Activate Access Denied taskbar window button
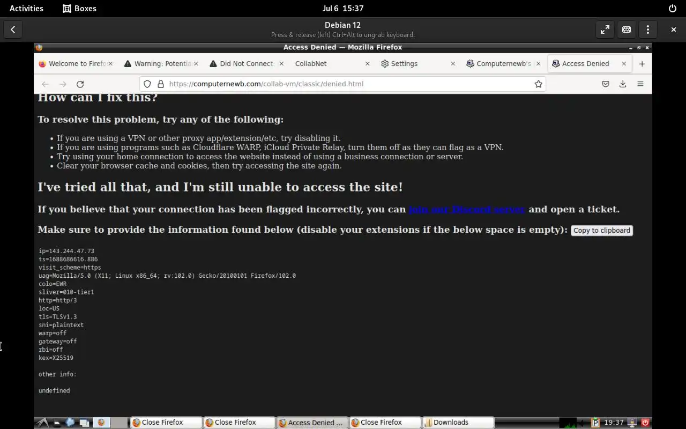686x429 pixels. [x=312, y=423]
